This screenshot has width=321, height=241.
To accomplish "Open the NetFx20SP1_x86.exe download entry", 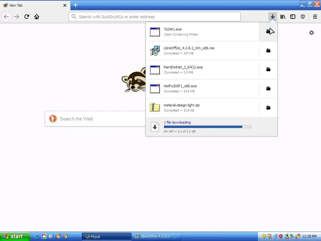I will click(x=202, y=88).
